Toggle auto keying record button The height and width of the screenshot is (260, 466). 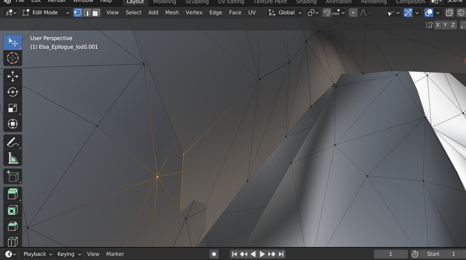[214, 254]
